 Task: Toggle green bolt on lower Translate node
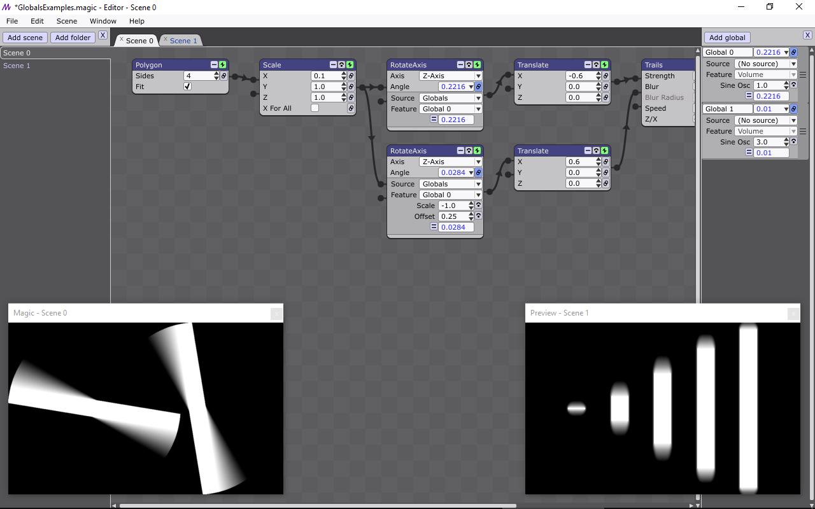(x=605, y=151)
